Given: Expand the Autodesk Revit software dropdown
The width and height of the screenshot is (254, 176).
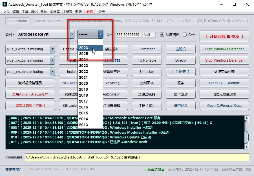Looking at the screenshot, I should pyautogui.click(x=72, y=34).
